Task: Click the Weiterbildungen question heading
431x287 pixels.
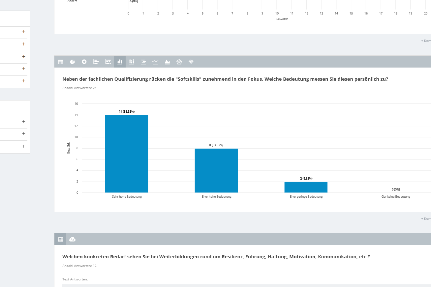Action: (x=216, y=257)
